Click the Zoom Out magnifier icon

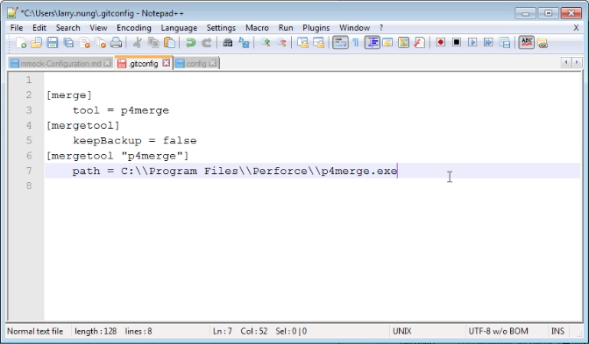[x=281, y=43]
